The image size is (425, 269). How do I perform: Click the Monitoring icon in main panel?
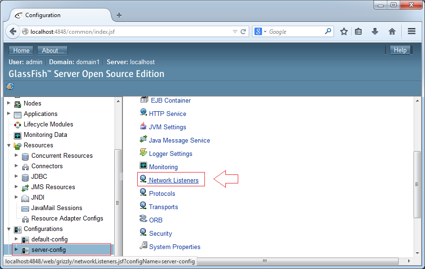click(143, 165)
